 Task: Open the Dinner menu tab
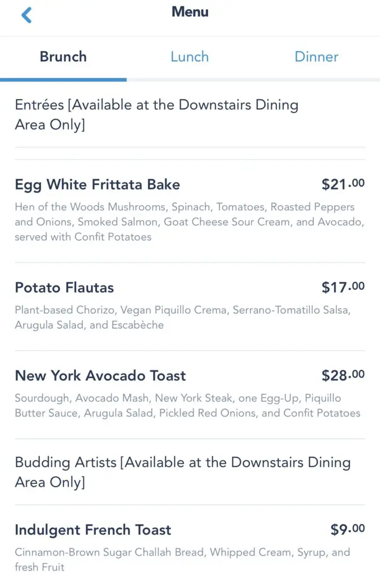click(316, 57)
